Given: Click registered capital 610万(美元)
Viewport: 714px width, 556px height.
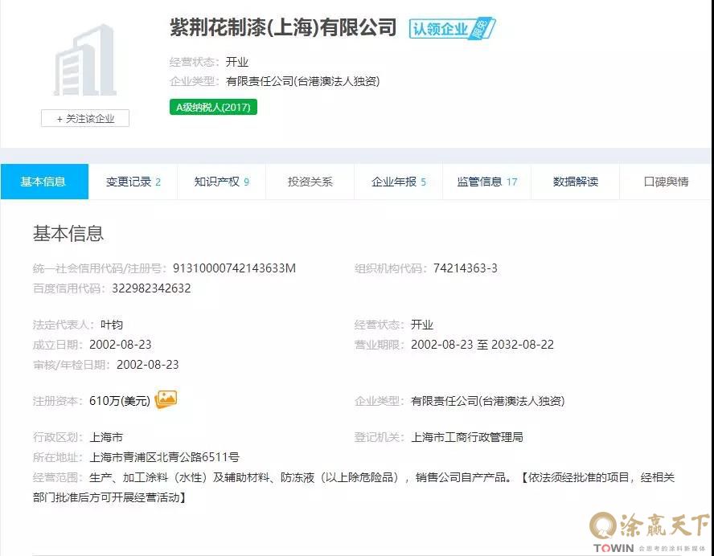Looking at the screenshot, I should [x=120, y=400].
